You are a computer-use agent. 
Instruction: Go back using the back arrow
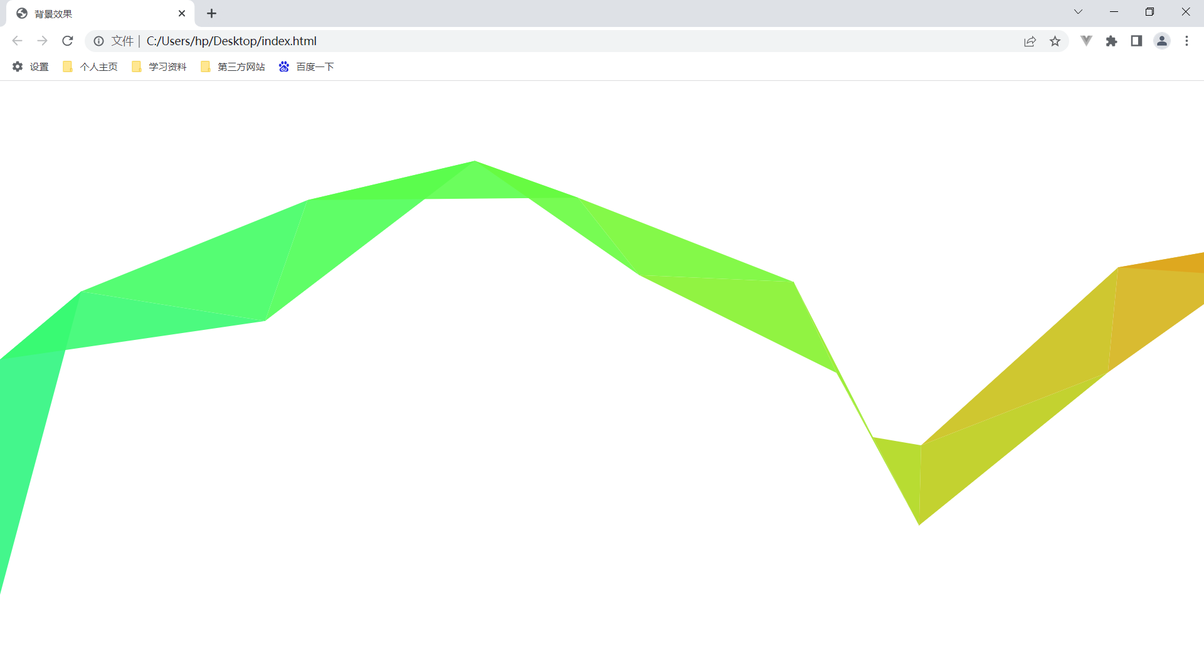(x=18, y=41)
